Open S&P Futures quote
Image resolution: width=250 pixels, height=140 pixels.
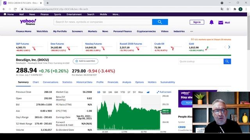tap(23, 44)
